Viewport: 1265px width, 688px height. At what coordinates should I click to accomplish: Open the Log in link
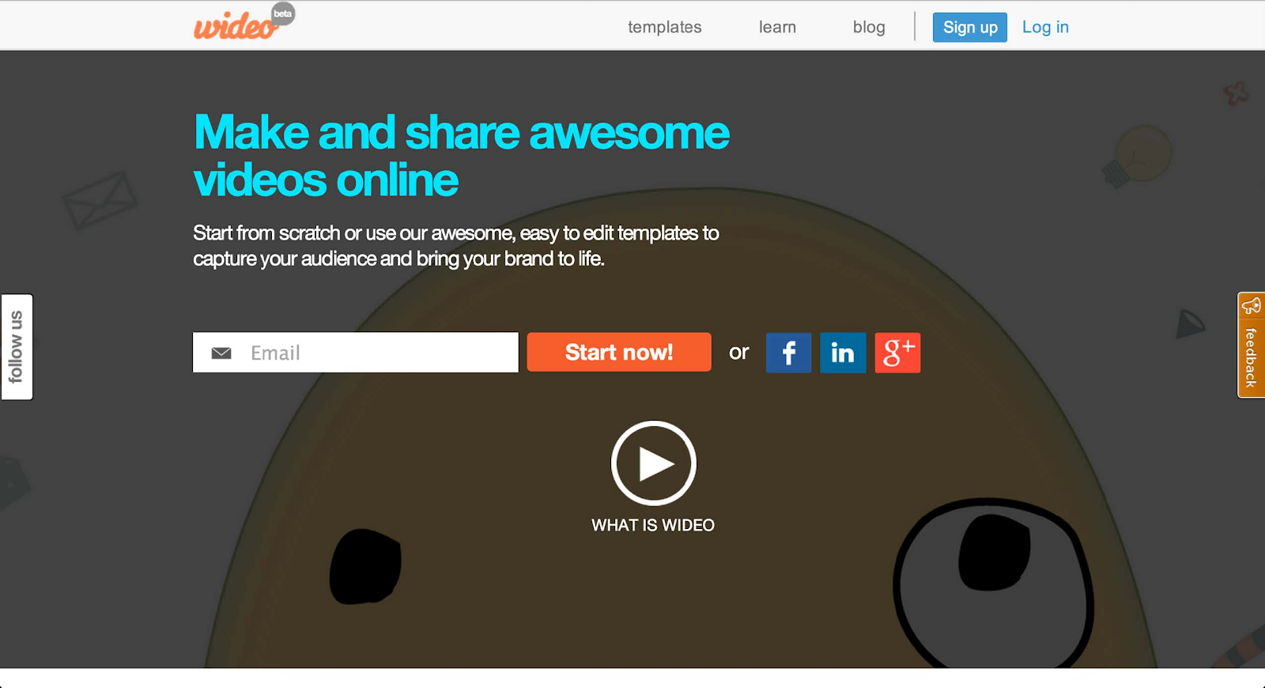[x=1045, y=27]
